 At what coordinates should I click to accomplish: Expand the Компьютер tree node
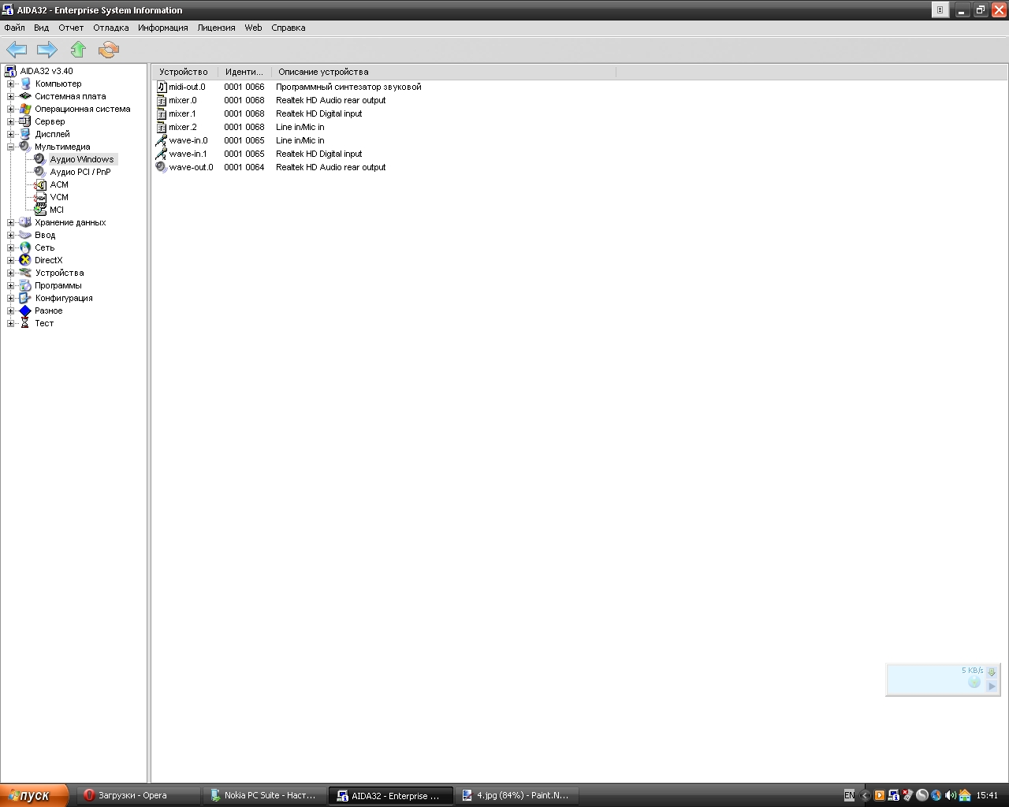click(10, 84)
